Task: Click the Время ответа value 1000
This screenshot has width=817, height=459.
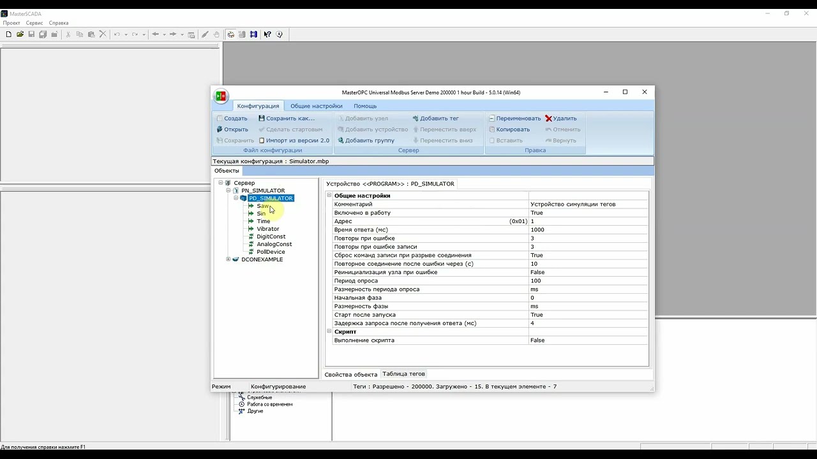Action: pos(588,229)
